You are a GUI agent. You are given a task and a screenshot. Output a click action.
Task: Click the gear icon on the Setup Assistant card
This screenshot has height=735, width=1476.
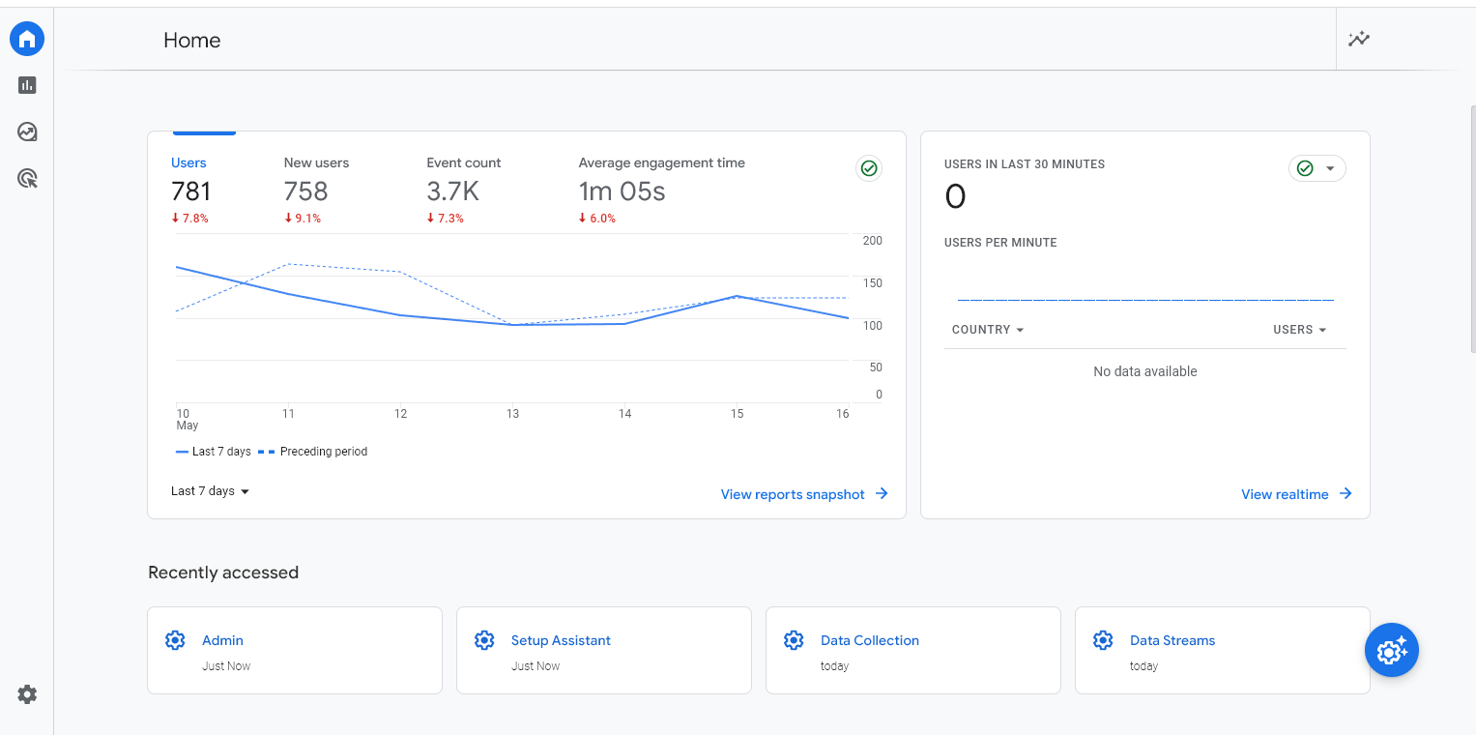tap(484, 639)
